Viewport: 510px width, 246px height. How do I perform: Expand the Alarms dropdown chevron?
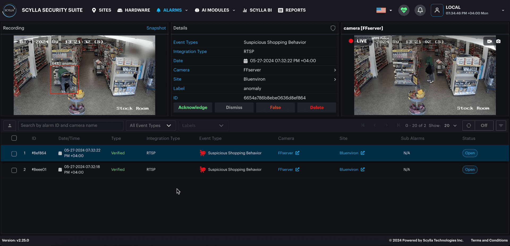point(186,10)
